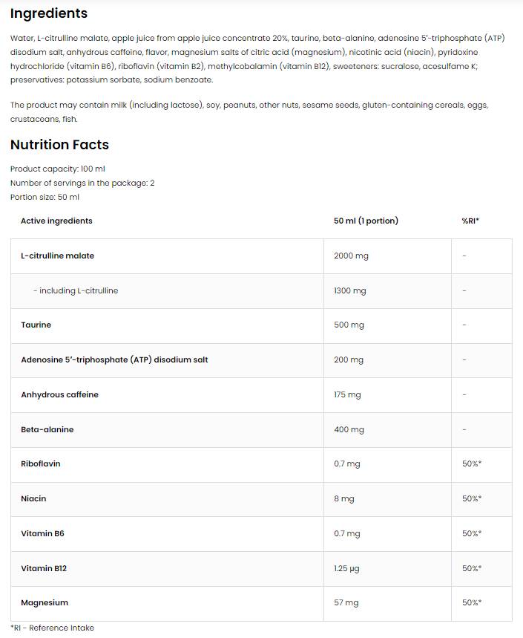The height and width of the screenshot is (638, 523).
Task: Click the '8 mg' Niacin value
Action: (x=344, y=498)
